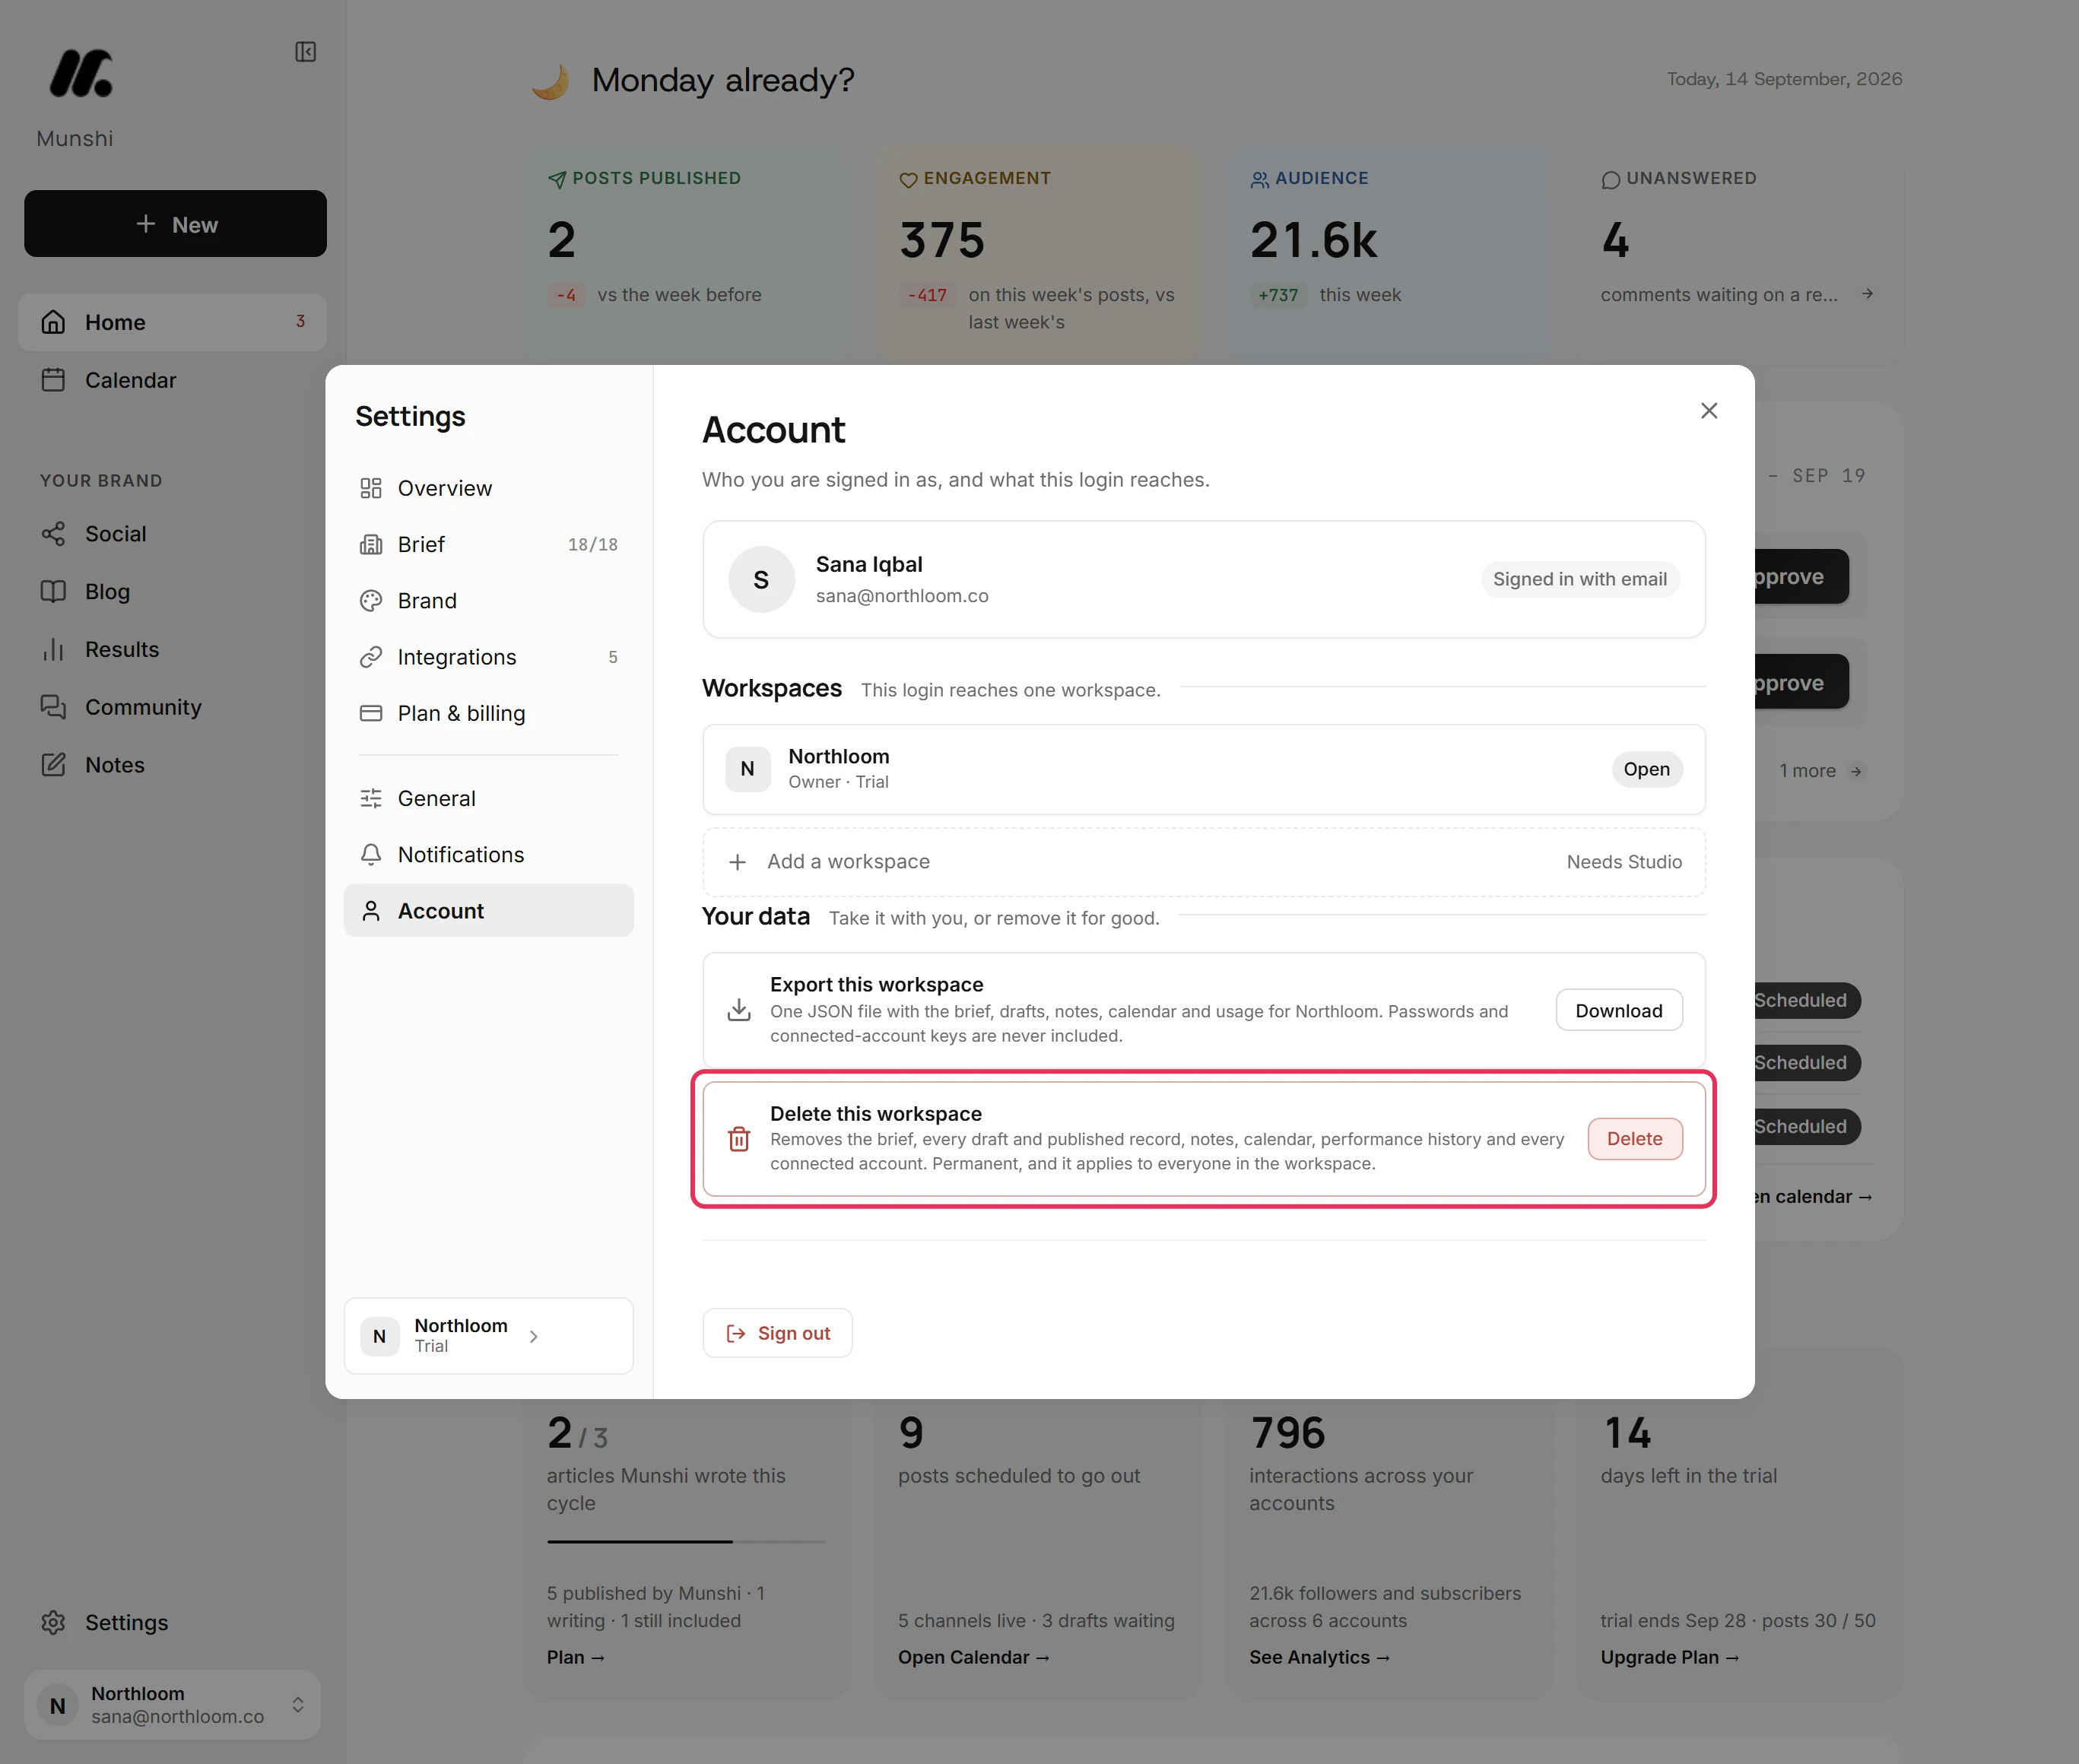The width and height of the screenshot is (2079, 1764).
Task: Click the N avatar in Northloom workspace row
Action: point(747,769)
